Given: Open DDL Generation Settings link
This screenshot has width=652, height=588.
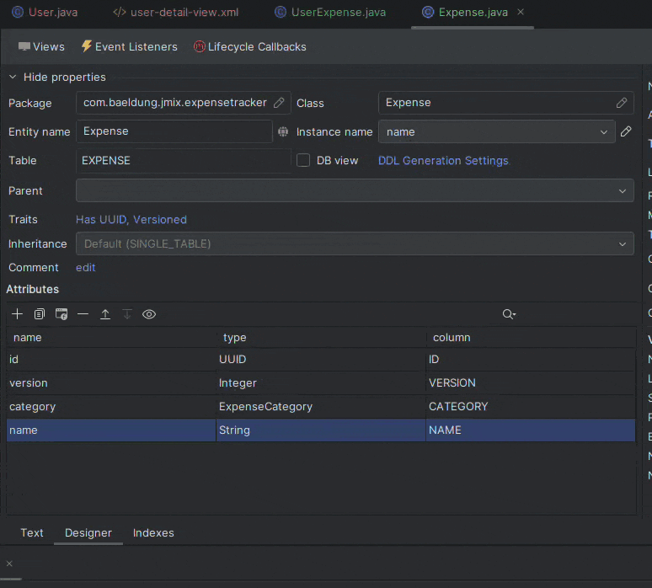Looking at the screenshot, I should (x=443, y=160).
